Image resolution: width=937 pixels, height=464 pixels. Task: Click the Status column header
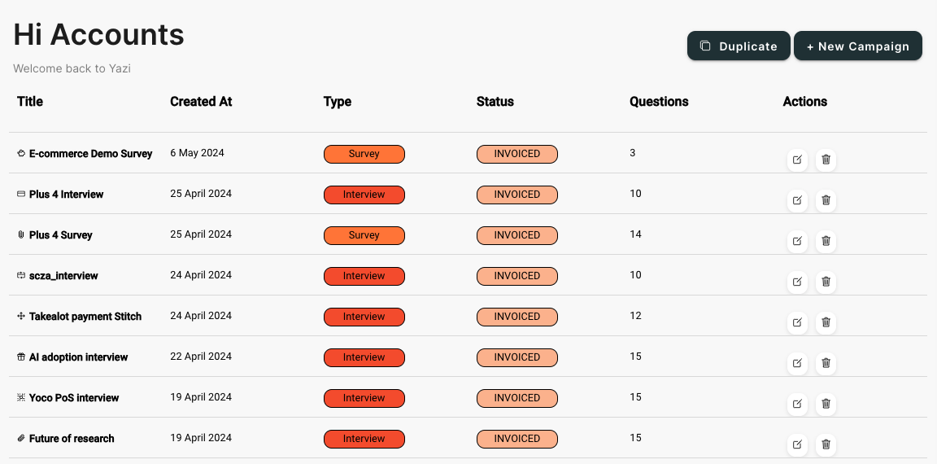[x=495, y=102]
